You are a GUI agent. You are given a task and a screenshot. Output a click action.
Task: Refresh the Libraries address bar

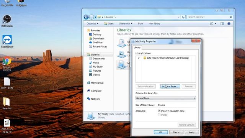(x=183, y=17)
